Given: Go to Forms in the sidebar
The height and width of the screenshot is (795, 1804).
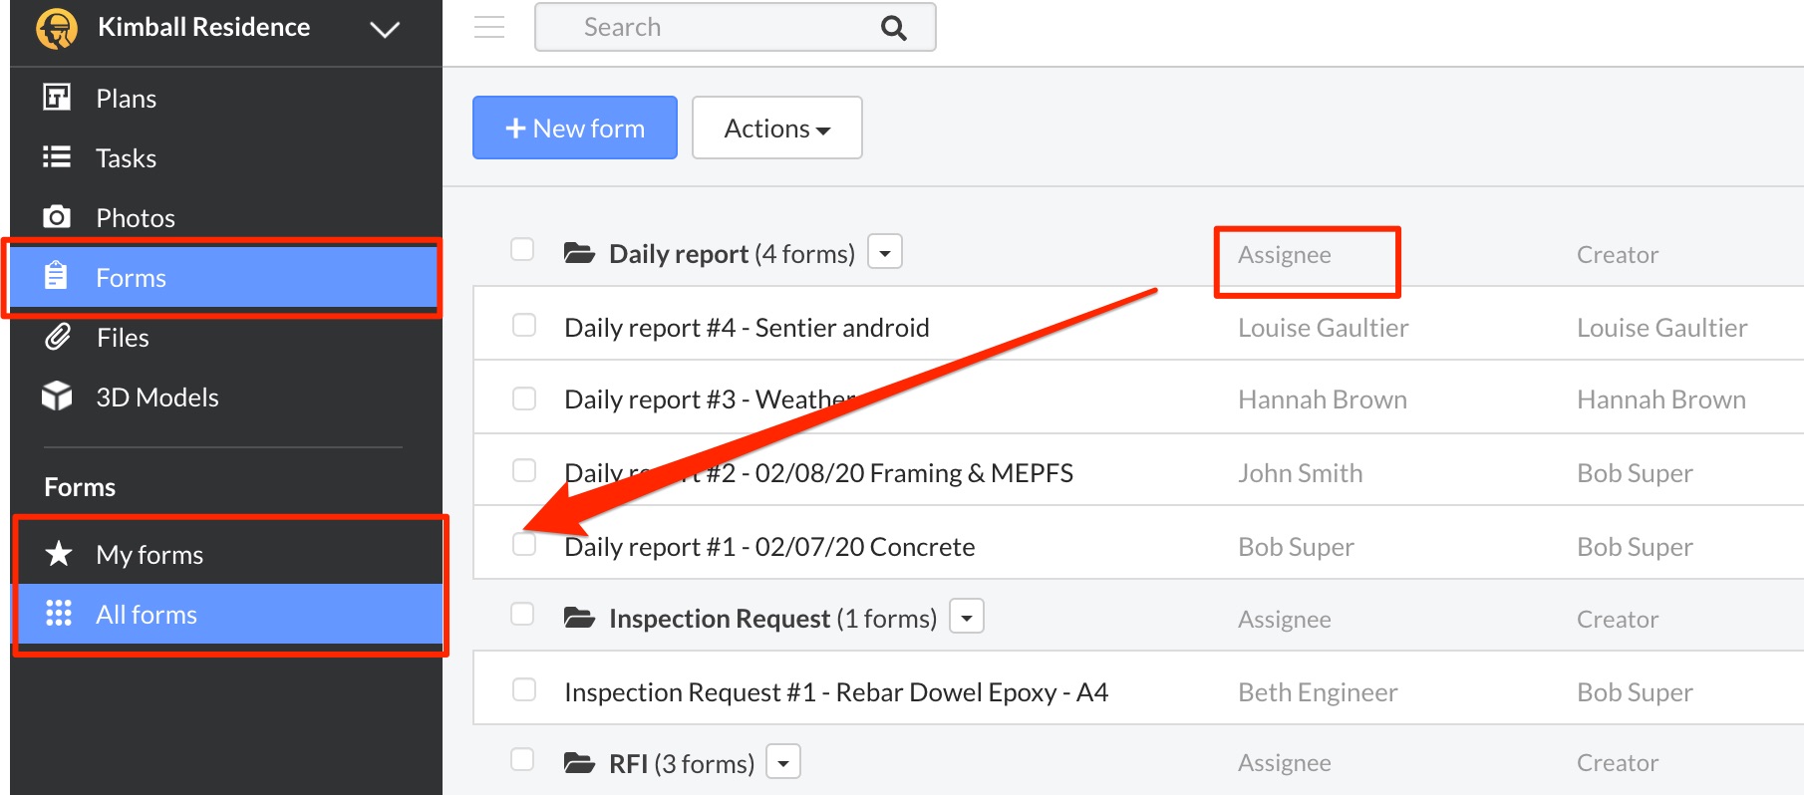Looking at the screenshot, I should [131, 278].
